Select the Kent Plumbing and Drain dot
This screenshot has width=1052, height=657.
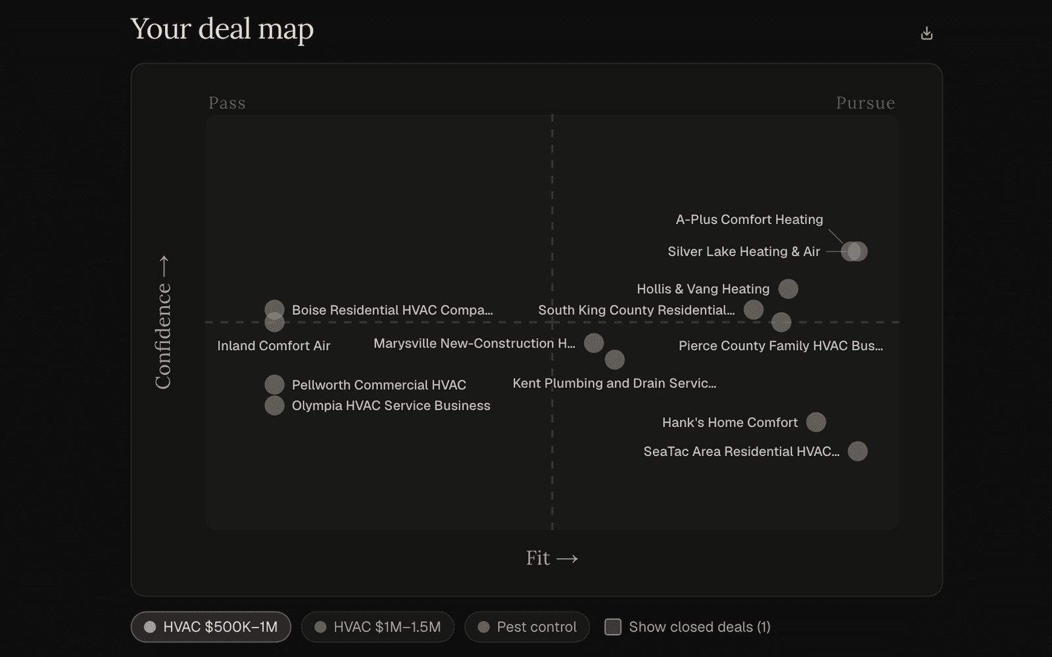click(615, 359)
